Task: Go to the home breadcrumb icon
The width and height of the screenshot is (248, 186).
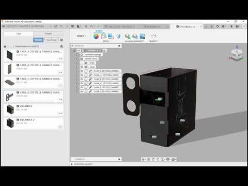Action: (5, 47)
